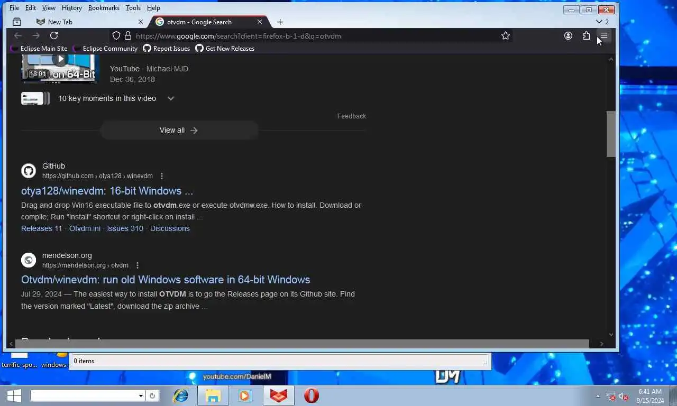677x406 pixels.
Task: Open the Firefox application menu (hamburger)
Action: pyautogui.click(x=604, y=36)
